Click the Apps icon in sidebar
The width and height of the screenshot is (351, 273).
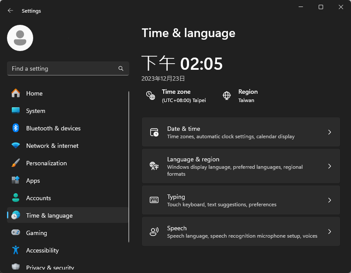[16, 180]
